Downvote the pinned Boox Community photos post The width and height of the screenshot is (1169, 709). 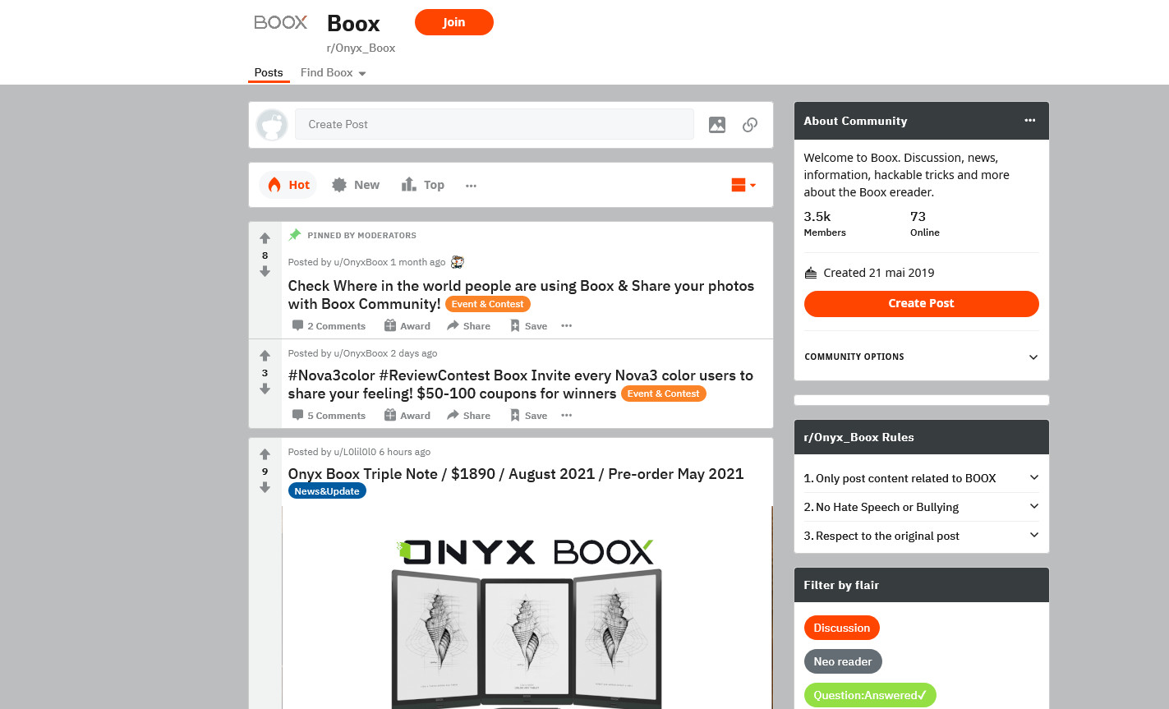click(x=265, y=271)
